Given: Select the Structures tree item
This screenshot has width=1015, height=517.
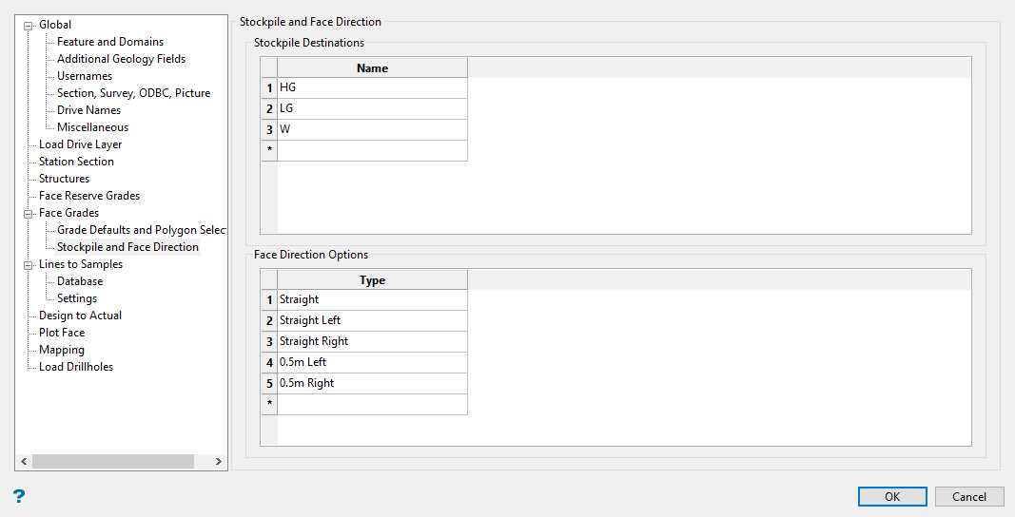Looking at the screenshot, I should [64, 179].
